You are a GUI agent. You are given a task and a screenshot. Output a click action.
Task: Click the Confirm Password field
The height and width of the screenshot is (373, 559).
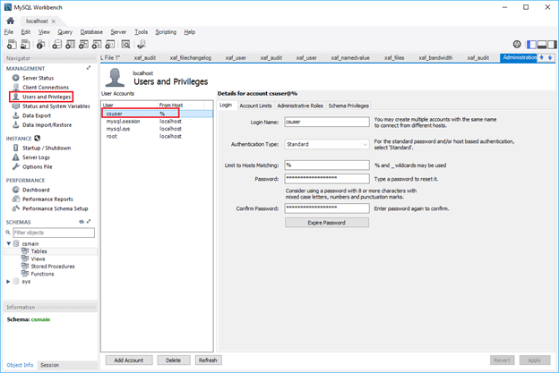(327, 208)
